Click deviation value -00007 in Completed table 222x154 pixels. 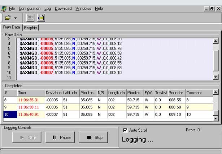click(53, 115)
